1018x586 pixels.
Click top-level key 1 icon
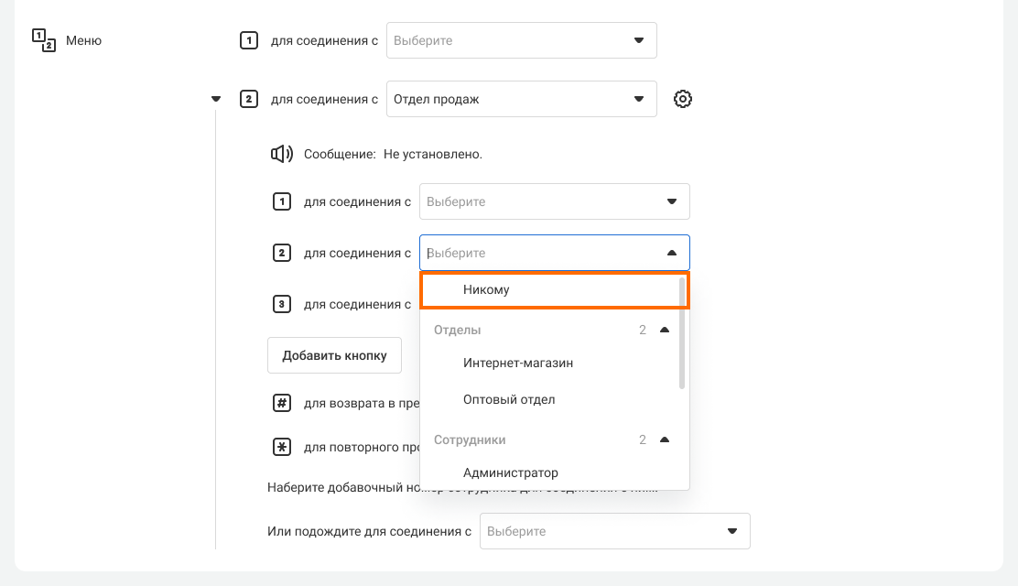(248, 40)
